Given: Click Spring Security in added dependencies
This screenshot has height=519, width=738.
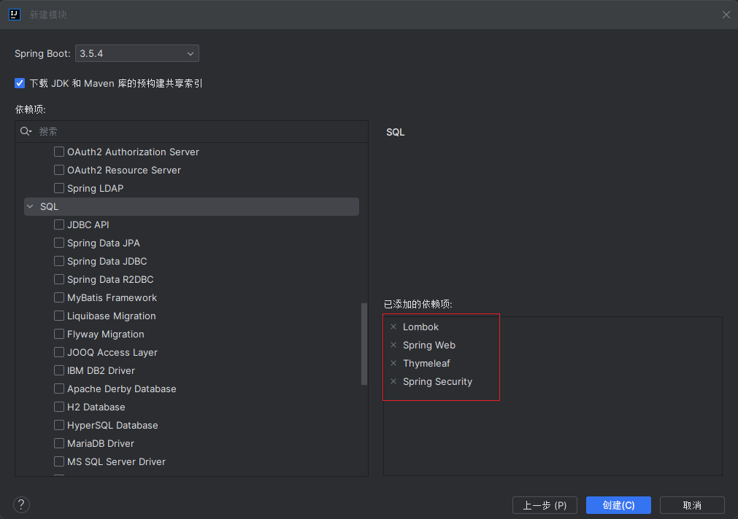Looking at the screenshot, I should [x=438, y=382].
